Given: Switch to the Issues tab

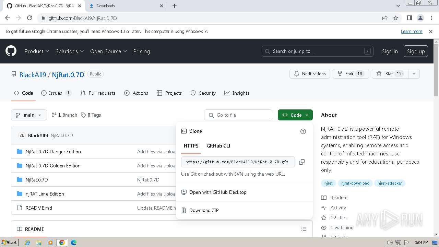Looking at the screenshot, I should [x=56, y=93].
